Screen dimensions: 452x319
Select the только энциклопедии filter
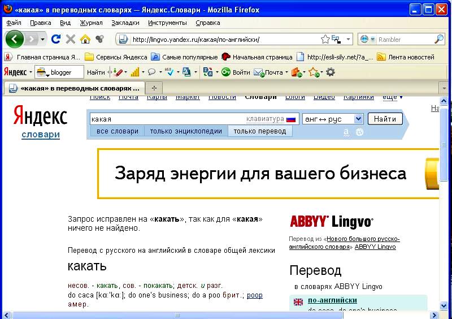186,131
